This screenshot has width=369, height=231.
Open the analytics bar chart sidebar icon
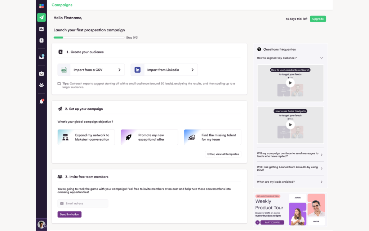41,29
